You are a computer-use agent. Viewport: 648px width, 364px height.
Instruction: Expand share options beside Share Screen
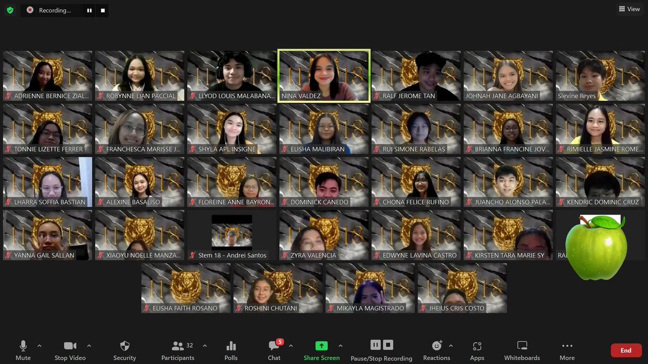(340, 346)
